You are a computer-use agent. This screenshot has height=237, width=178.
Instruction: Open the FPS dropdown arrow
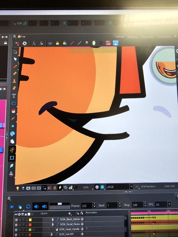(169, 204)
